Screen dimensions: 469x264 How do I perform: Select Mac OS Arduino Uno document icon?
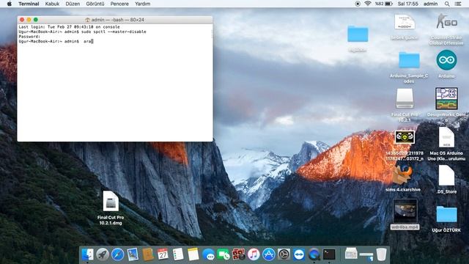click(446, 137)
